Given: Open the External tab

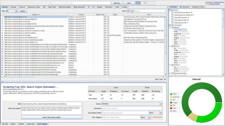Looking at the screenshot, I should (x=13, y=7).
